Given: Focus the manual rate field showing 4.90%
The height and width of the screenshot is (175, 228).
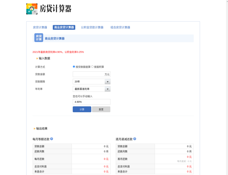Looking at the screenshot, I should (92, 102).
